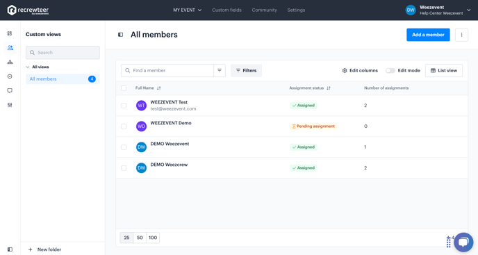Tick the select-all checkbox in table header
478x255 pixels.
click(x=124, y=88)
